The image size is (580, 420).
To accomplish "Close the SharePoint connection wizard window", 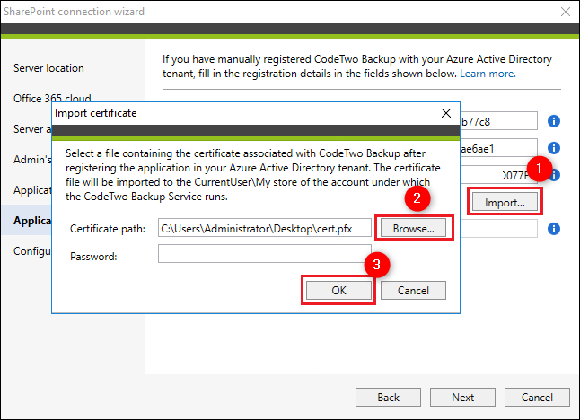I will 566,12.
